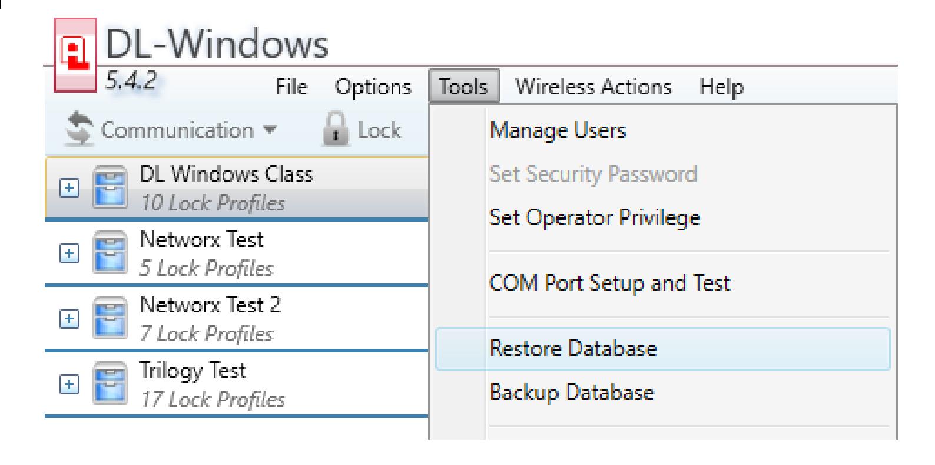The height and width of the screenshot is (465, 935).
Task: Click the Communication sync arrows icon
Action: pos(79,130)
